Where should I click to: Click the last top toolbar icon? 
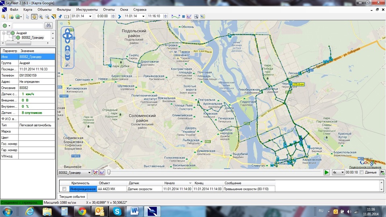(202, 16)
